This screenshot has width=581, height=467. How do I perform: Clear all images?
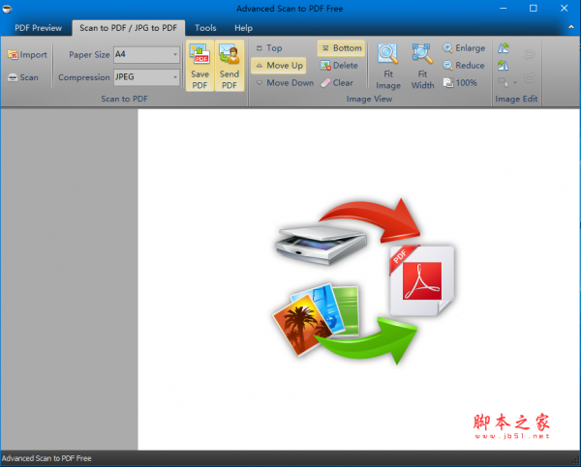coord(337,83)
